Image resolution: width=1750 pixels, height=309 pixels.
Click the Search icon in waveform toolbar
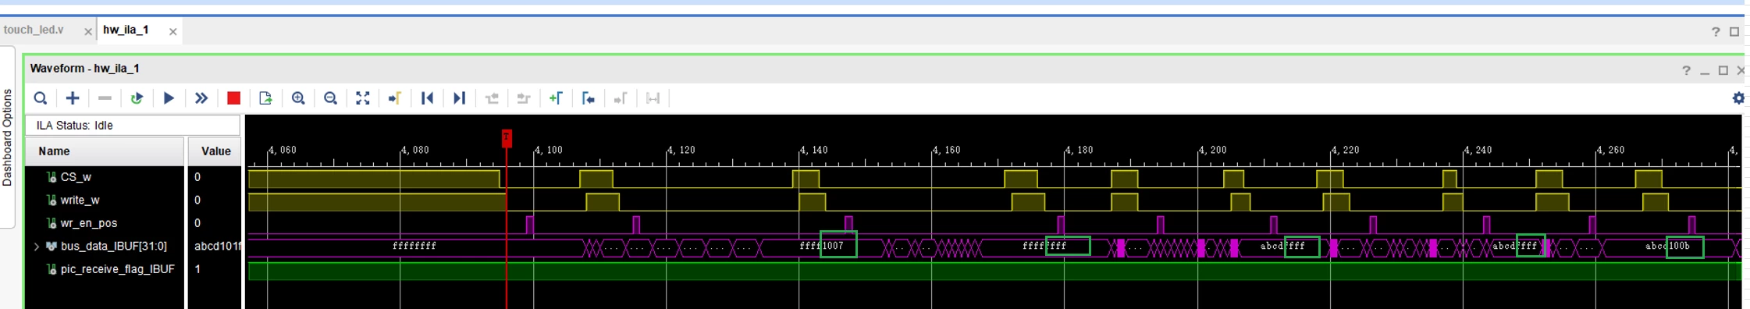(41, 98)
